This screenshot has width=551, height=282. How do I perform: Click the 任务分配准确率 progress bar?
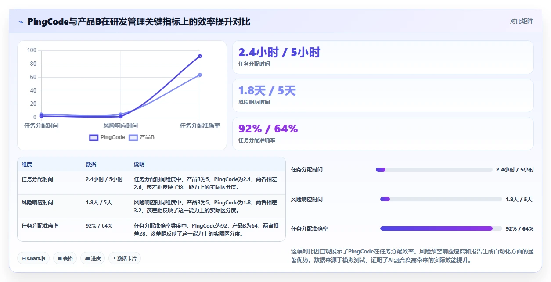point(441,228)
